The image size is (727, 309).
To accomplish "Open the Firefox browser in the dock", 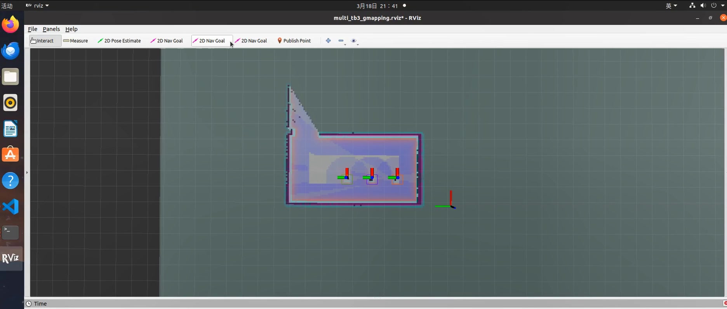I will [x=10, y=25].
